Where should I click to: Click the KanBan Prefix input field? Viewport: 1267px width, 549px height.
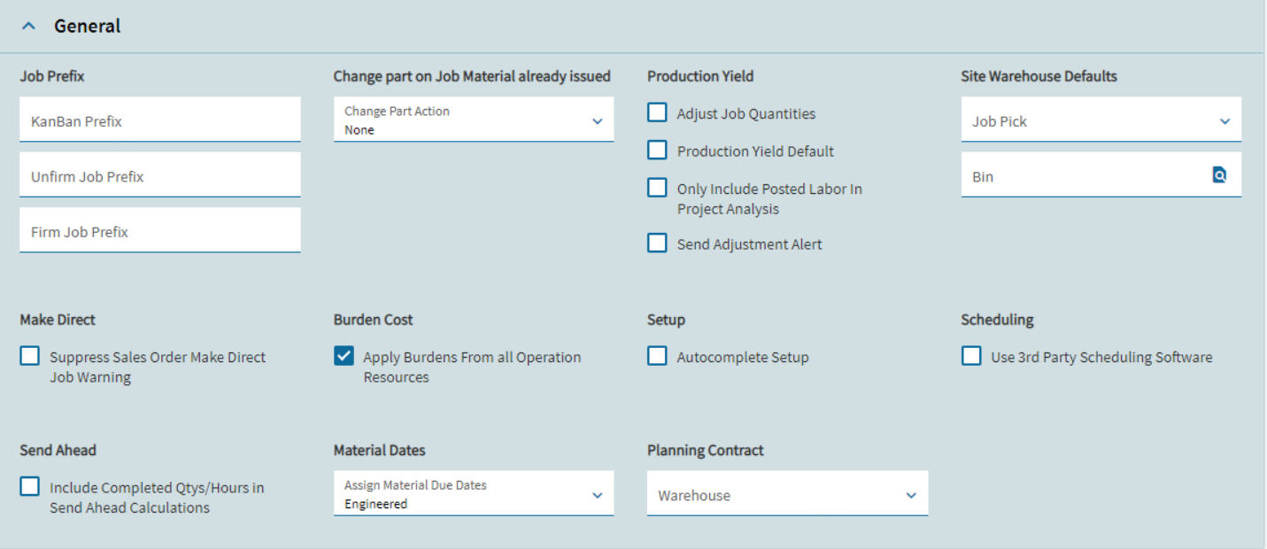pos(159,120)
